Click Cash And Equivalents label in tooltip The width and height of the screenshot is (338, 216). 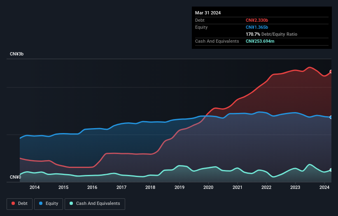(217, 41)
